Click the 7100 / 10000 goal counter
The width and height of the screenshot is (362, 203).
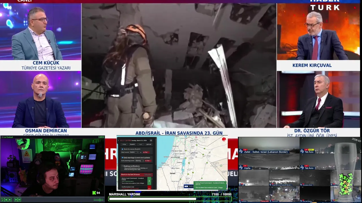point(221,194)
